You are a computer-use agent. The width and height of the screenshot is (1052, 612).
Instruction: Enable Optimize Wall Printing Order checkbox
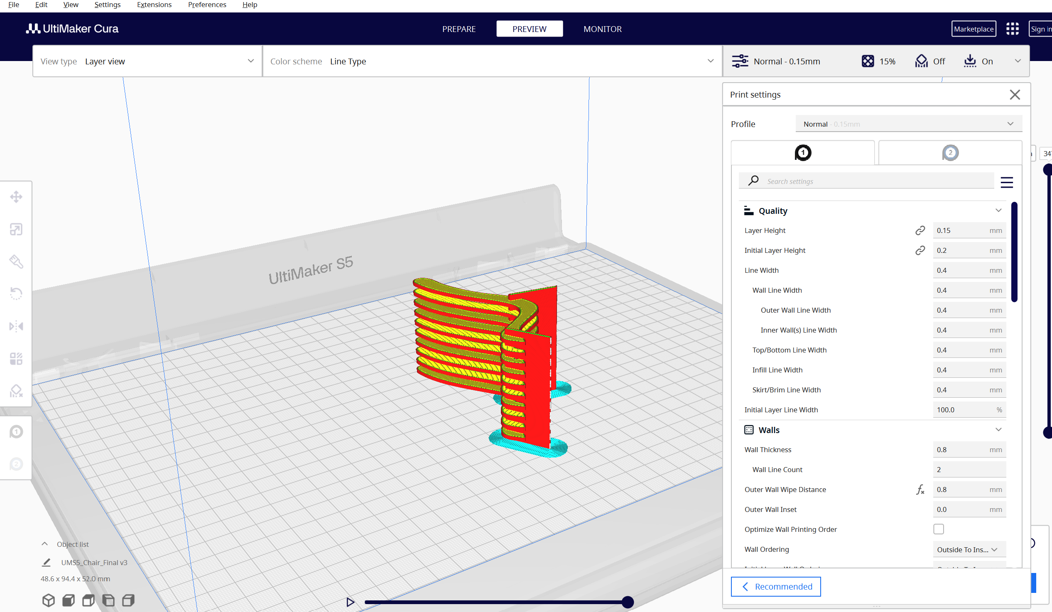point(939,529)
